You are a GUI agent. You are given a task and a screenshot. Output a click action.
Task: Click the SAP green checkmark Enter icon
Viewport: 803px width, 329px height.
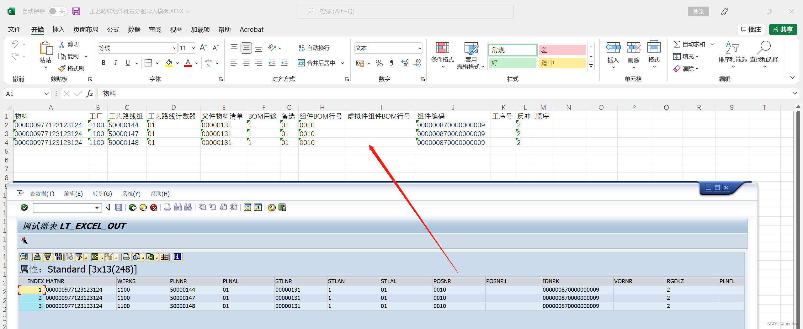pos(24,207)
